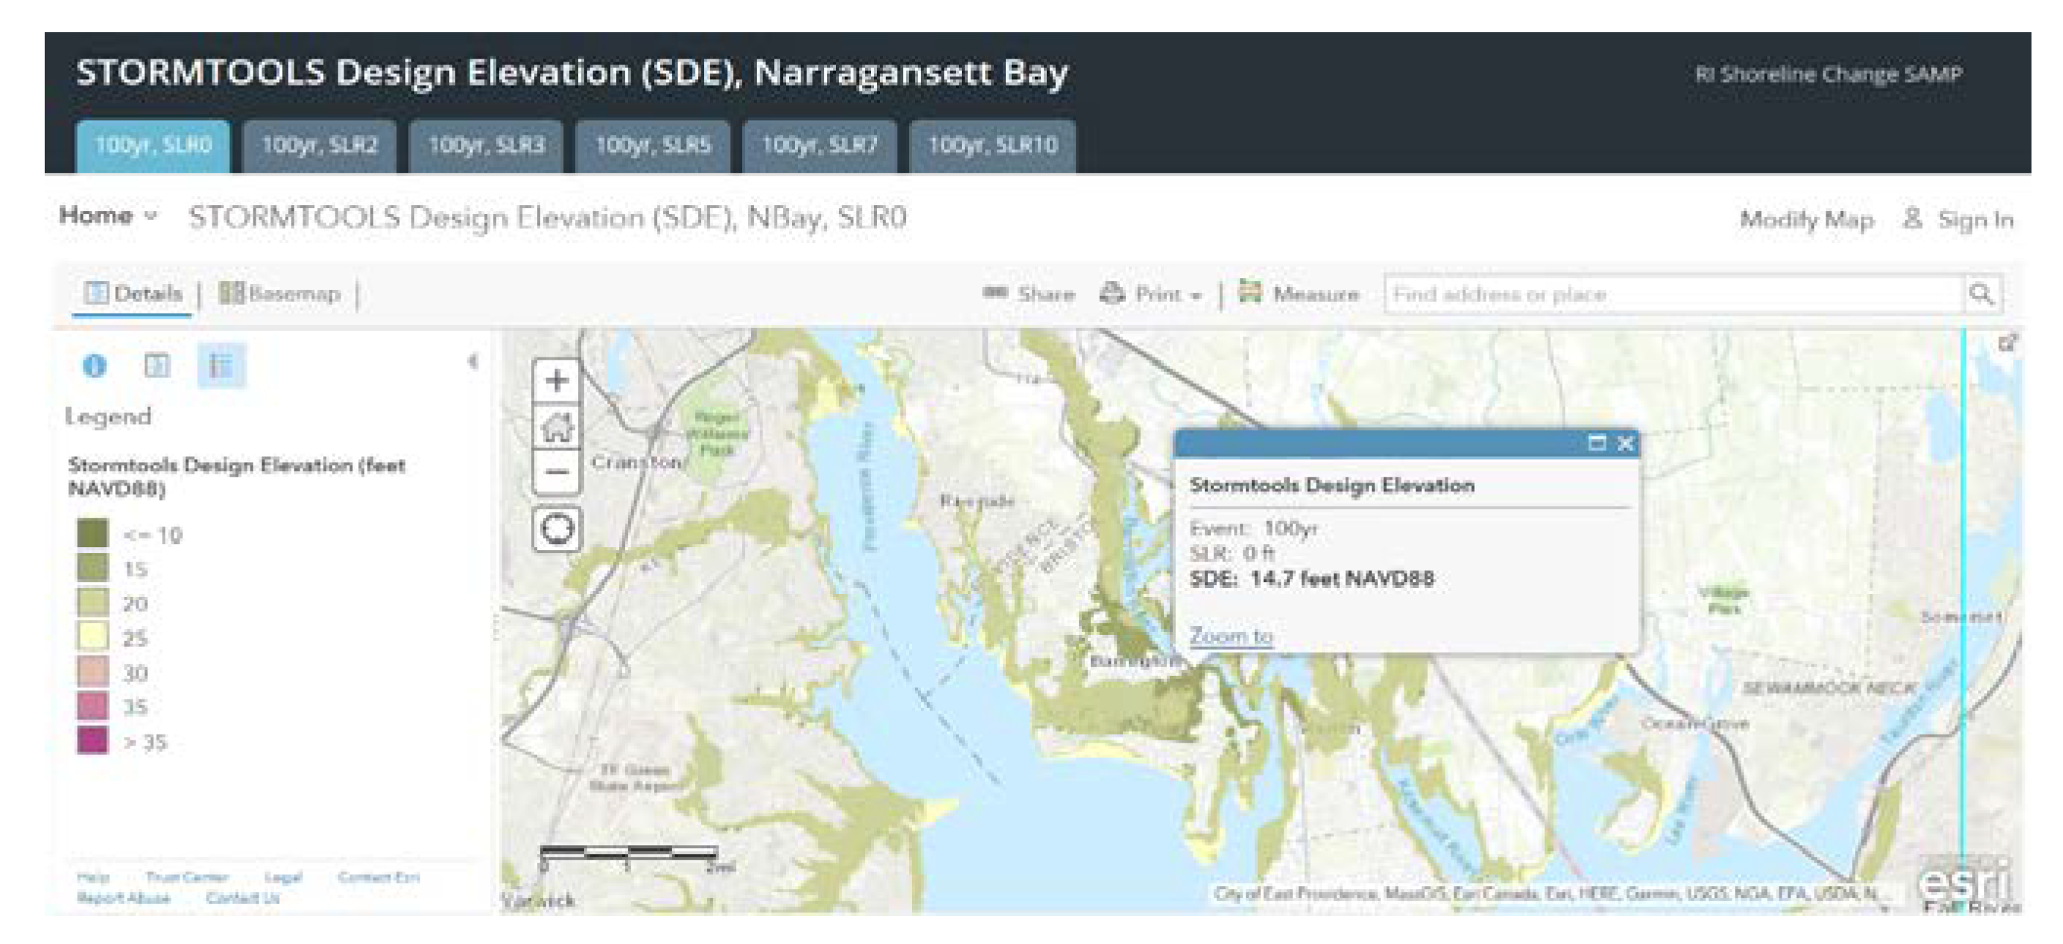Click the map default extent home button
2063x944 pixels.
557,427
